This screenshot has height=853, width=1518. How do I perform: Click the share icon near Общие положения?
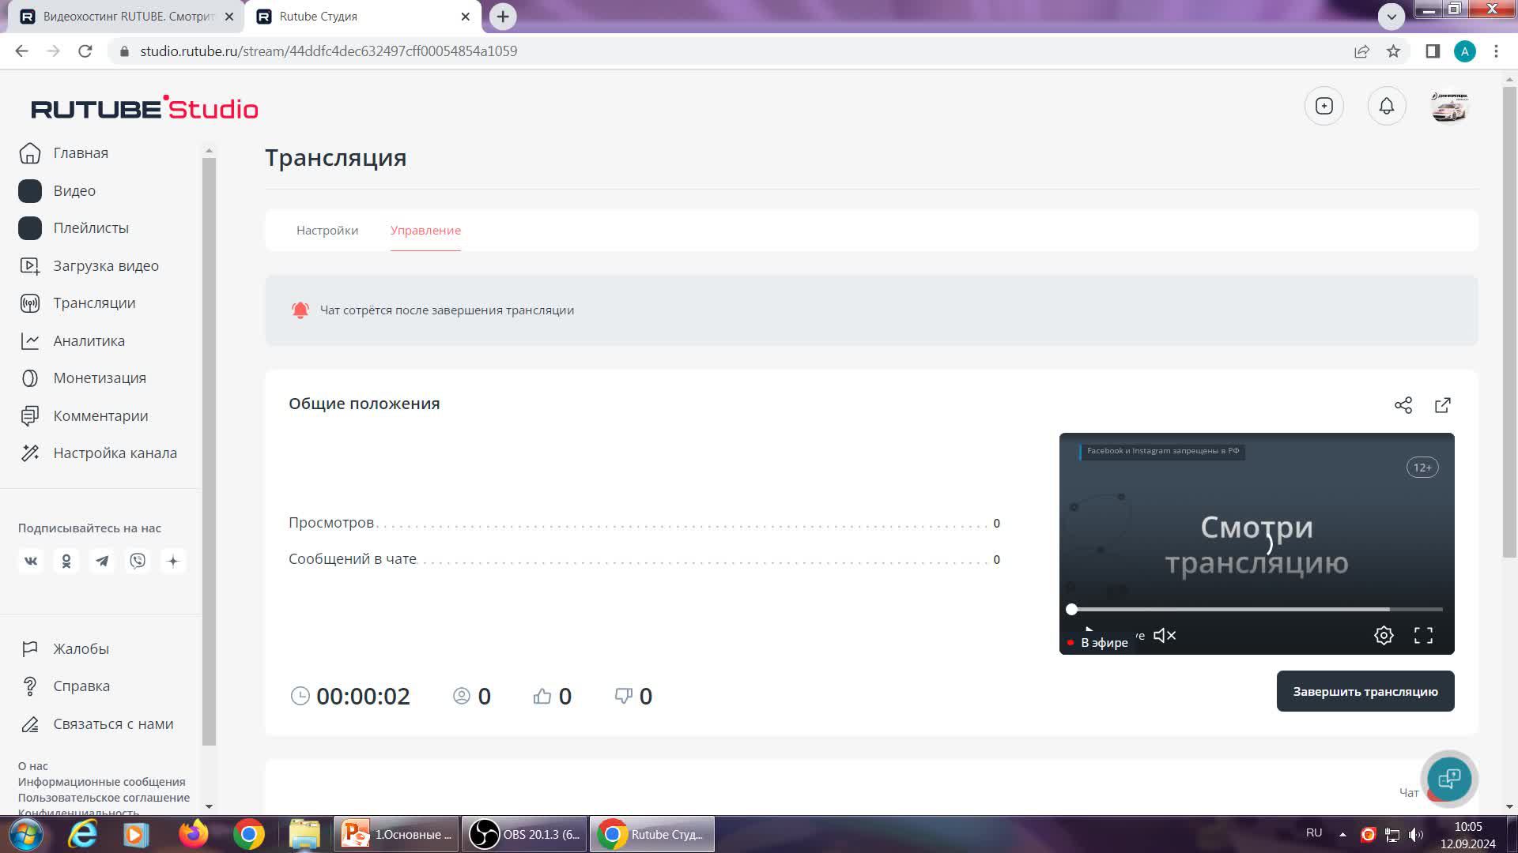[x=1403, y=405]
